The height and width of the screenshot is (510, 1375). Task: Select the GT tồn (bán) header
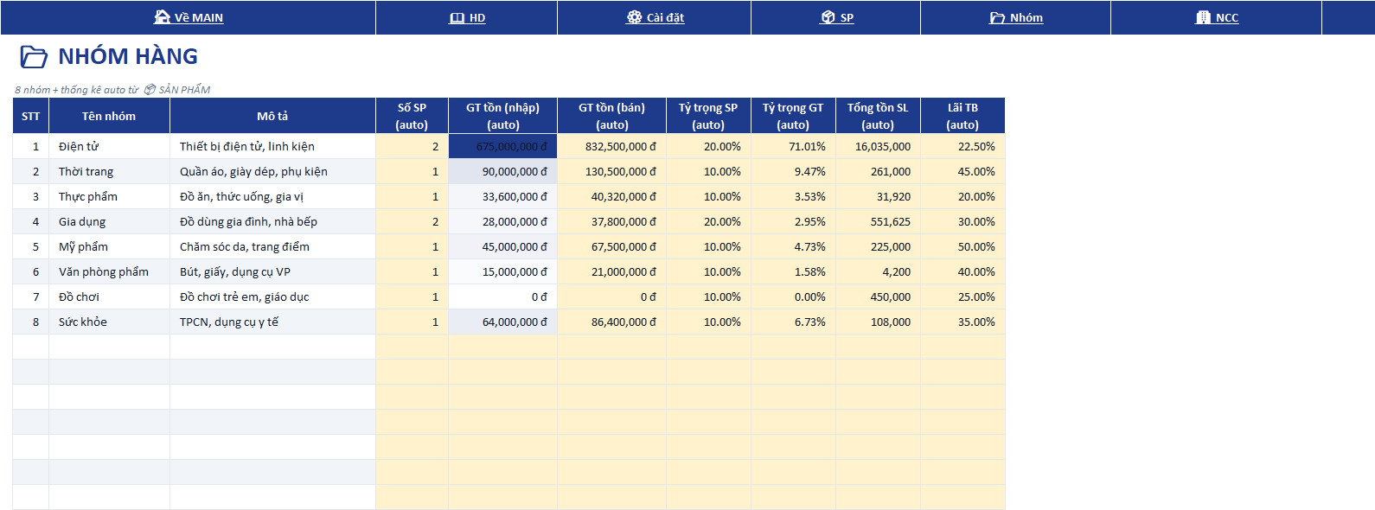click(611, 116)
